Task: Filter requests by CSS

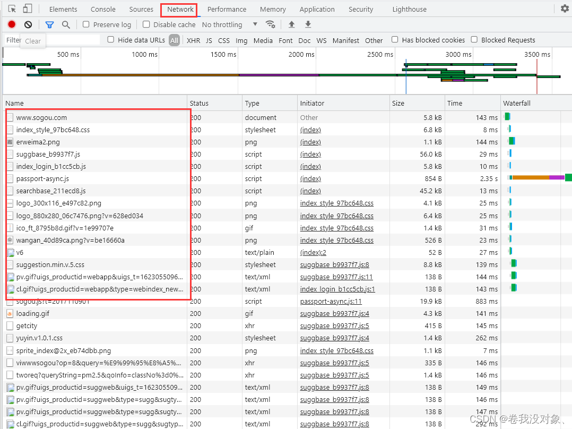Action: point(224,40)
